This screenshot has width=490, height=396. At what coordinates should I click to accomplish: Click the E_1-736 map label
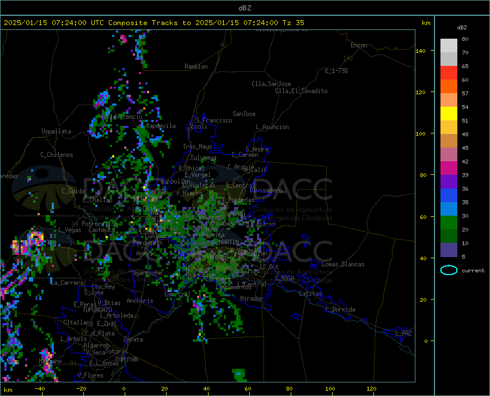(336, 71)
